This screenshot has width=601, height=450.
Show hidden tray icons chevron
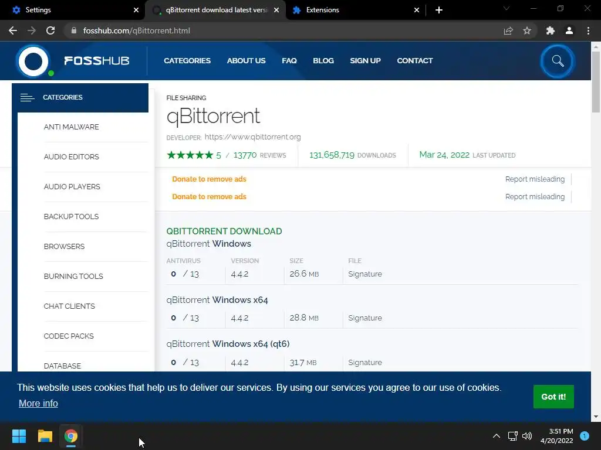497,436
